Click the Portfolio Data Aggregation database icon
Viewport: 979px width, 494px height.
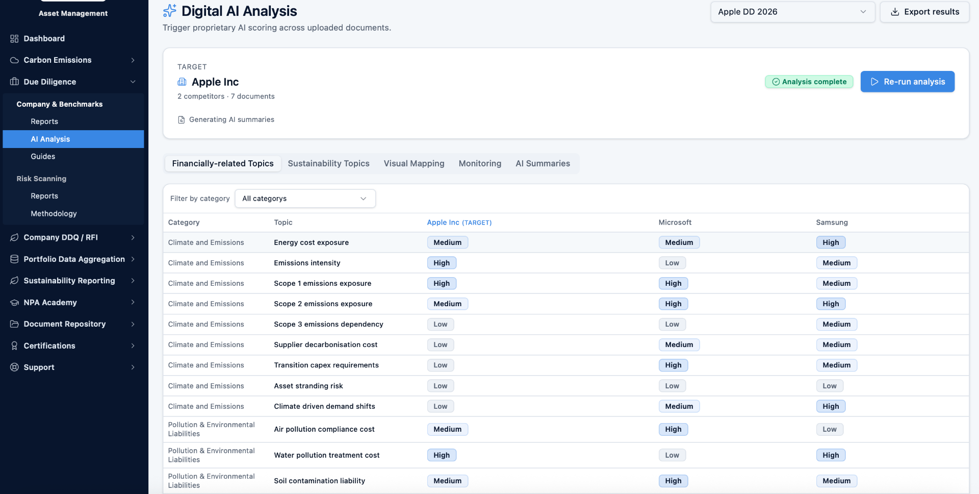click(x=14, y=259)
